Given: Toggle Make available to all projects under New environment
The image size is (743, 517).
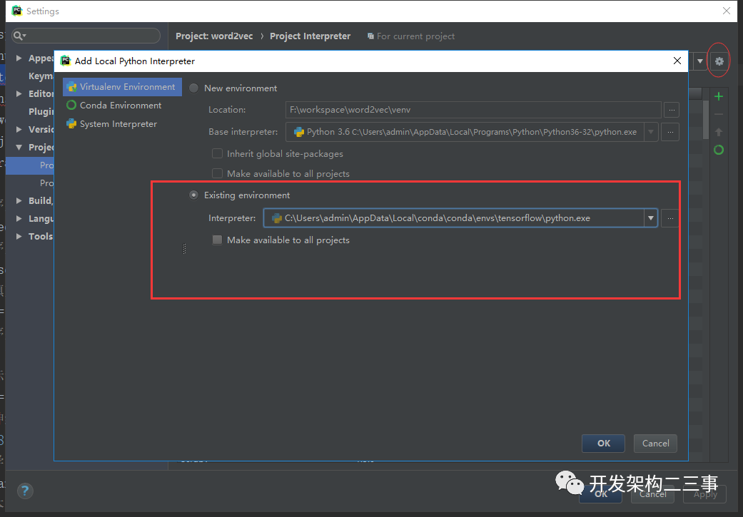Looking at the screenshot, I should tap(217, 173).
